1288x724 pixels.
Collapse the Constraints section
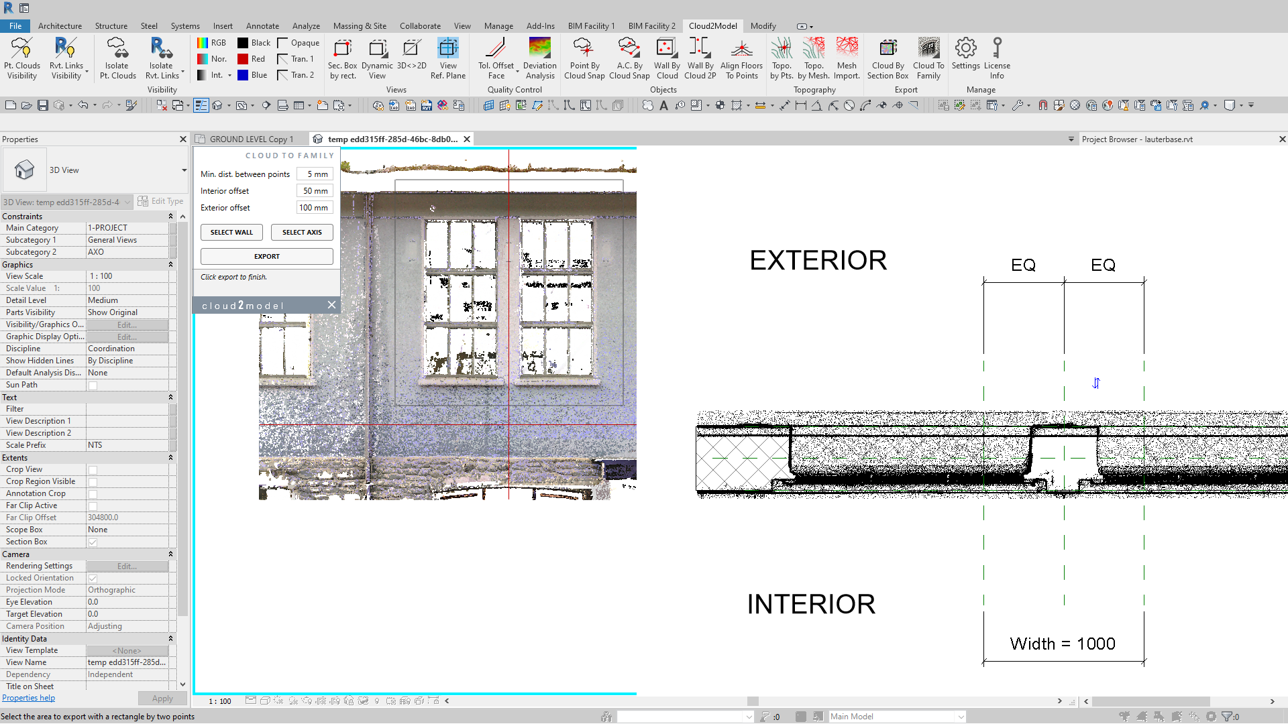[170, 217]
